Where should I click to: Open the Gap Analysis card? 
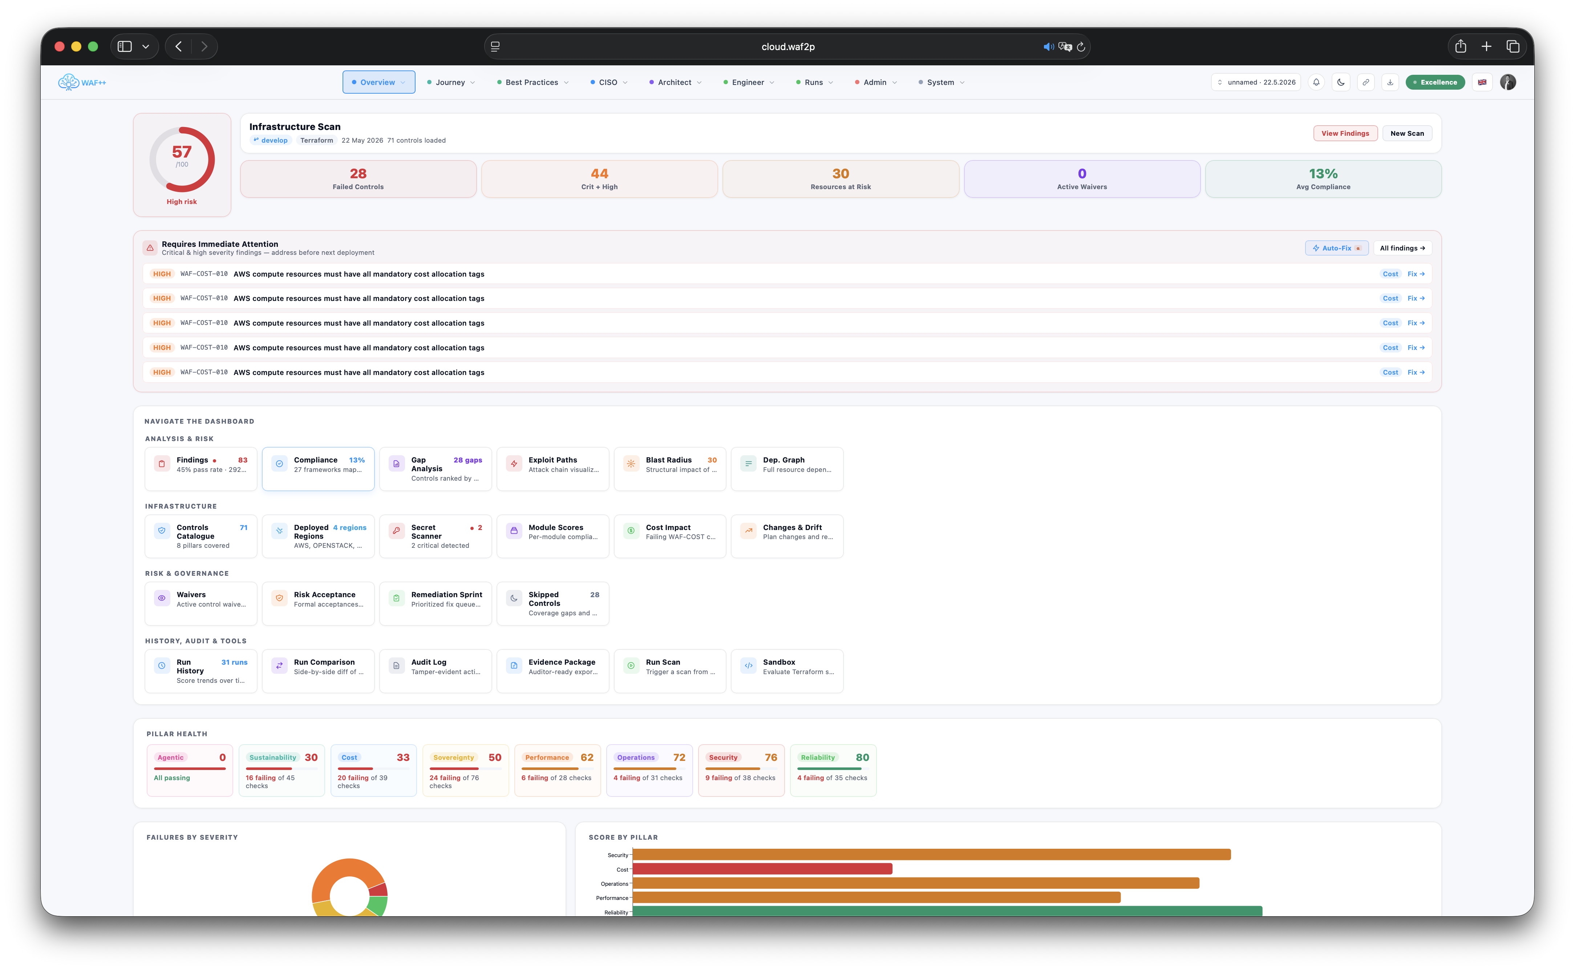pos(435,469)
